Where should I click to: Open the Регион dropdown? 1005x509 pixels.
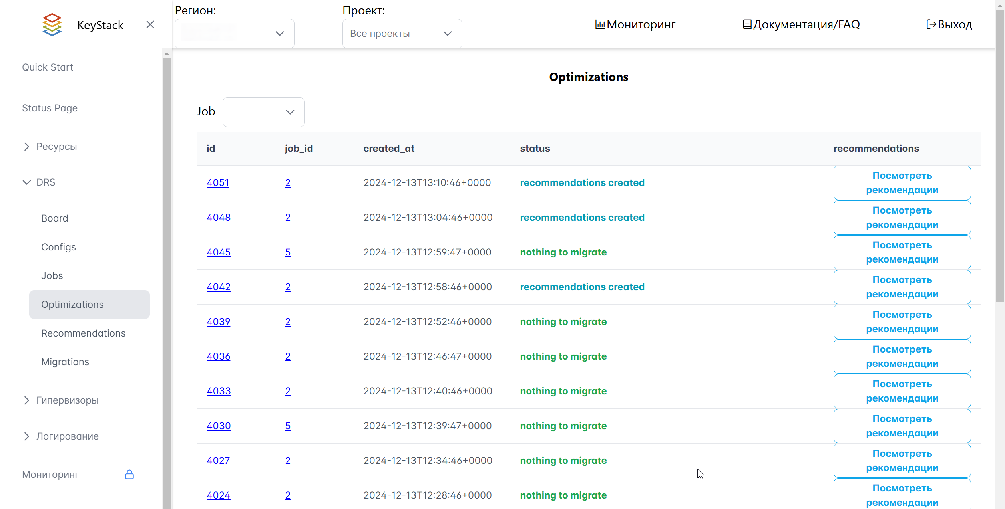coord(235,34)
